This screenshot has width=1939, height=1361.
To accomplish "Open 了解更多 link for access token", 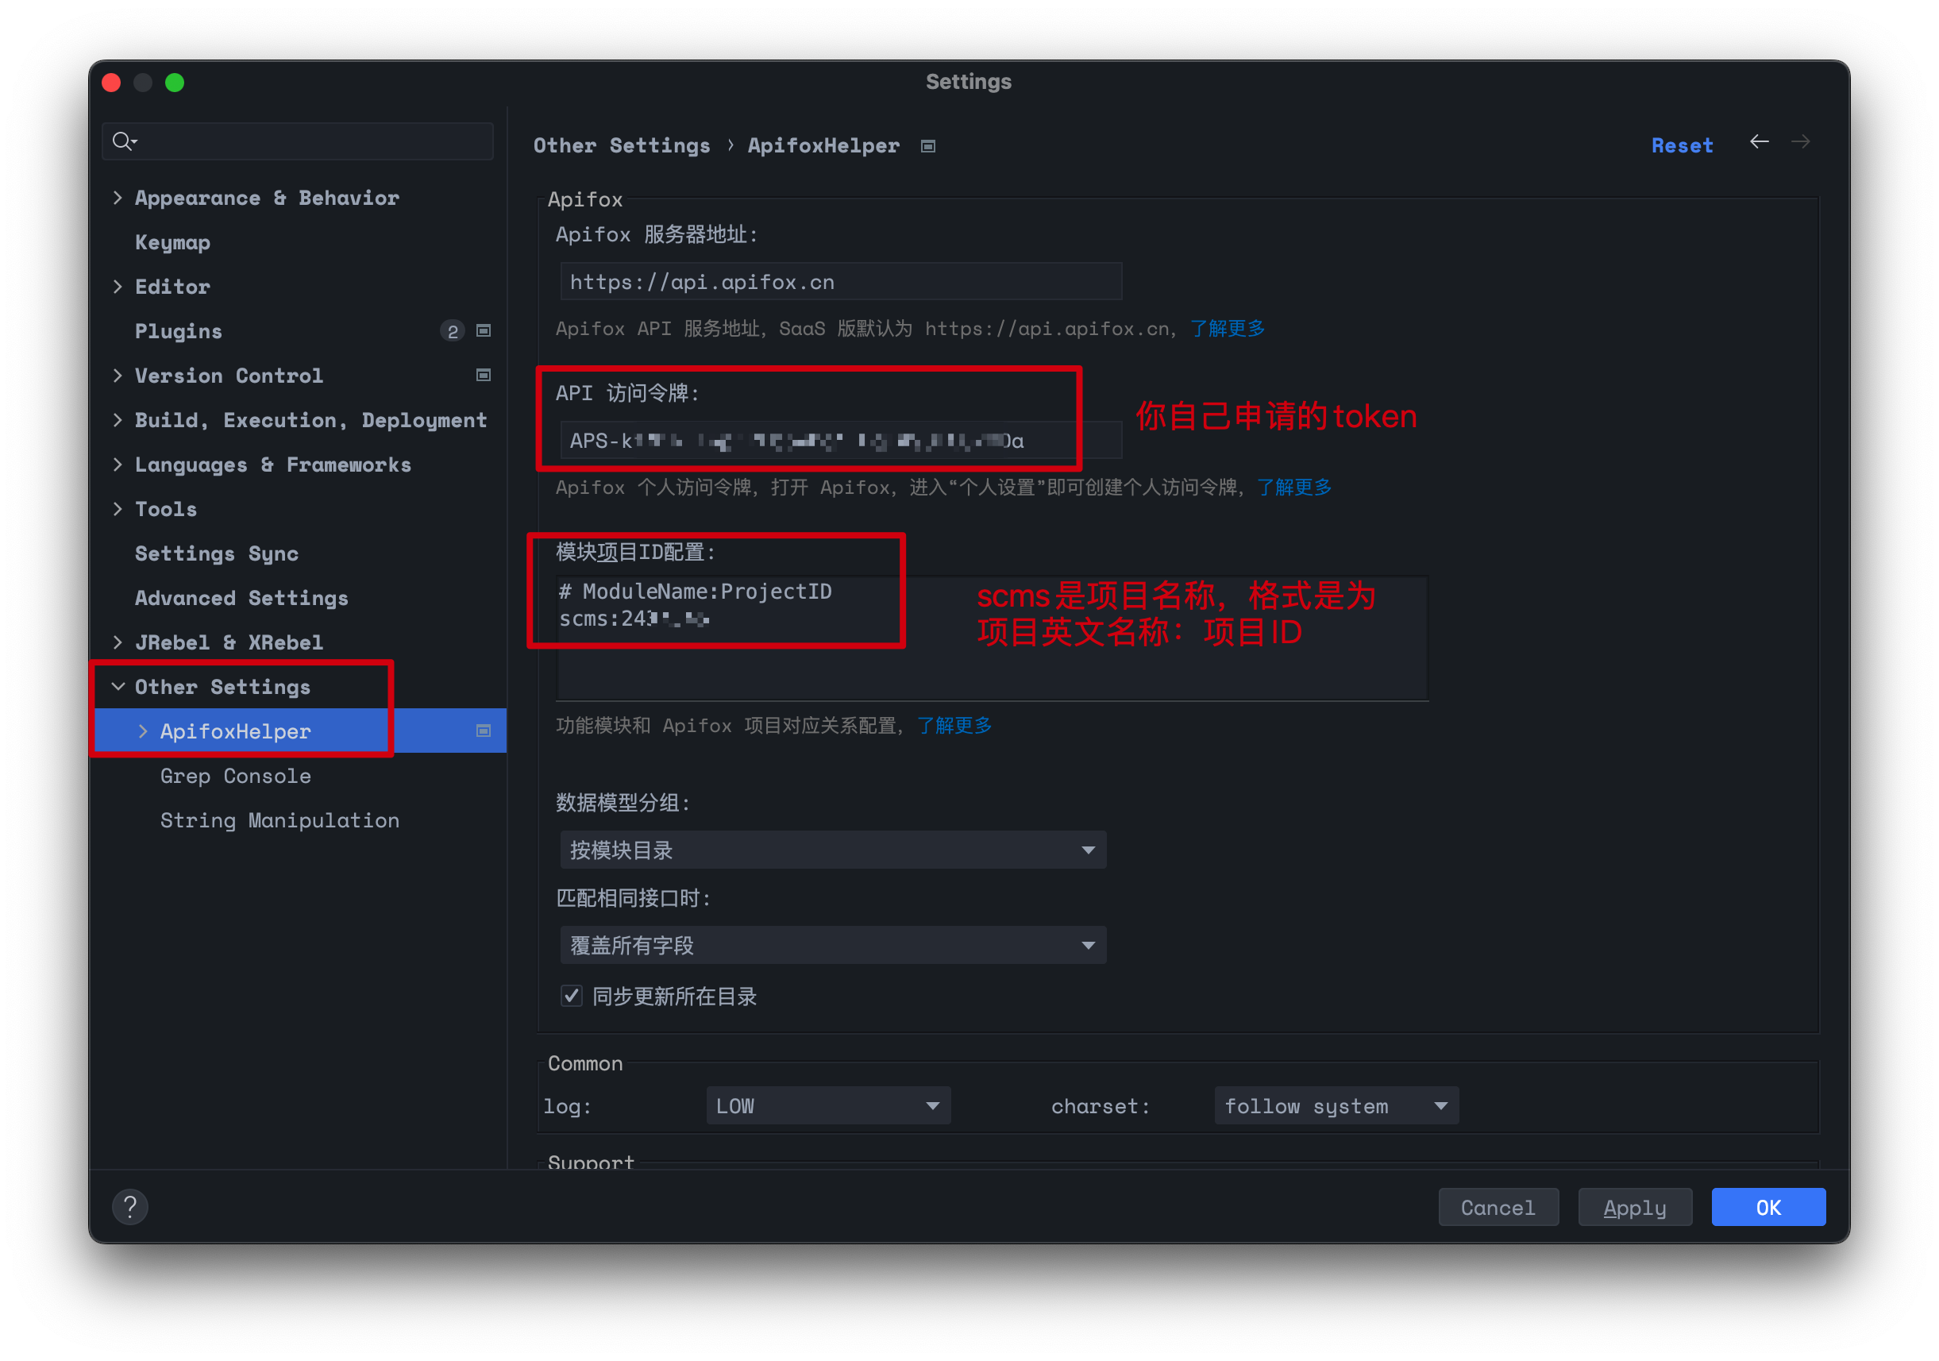I will 1293,488.
